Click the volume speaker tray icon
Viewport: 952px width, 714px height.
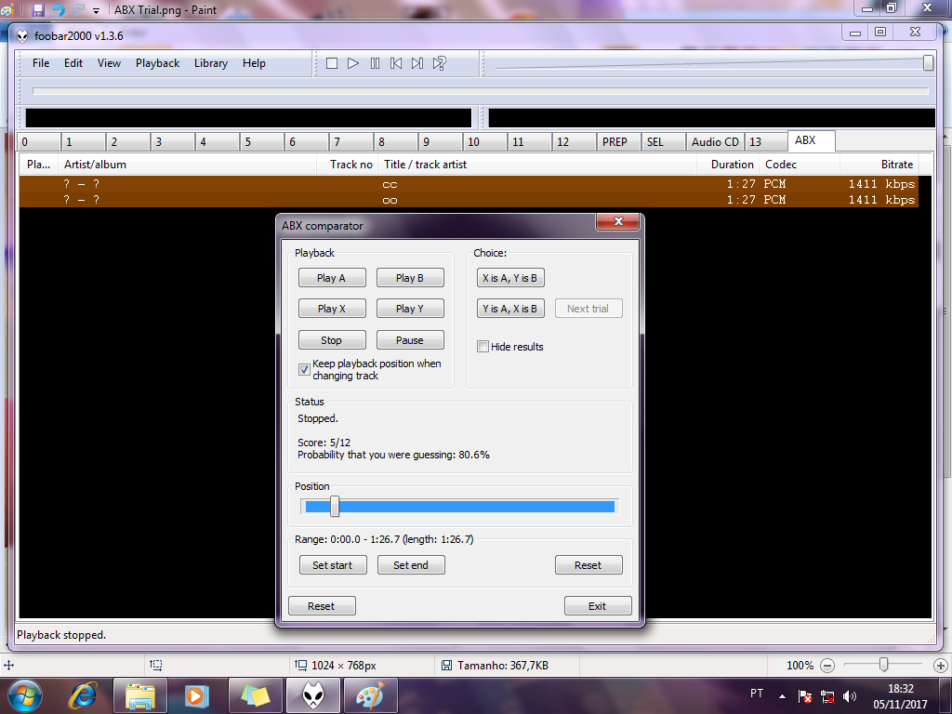point(850,696)
